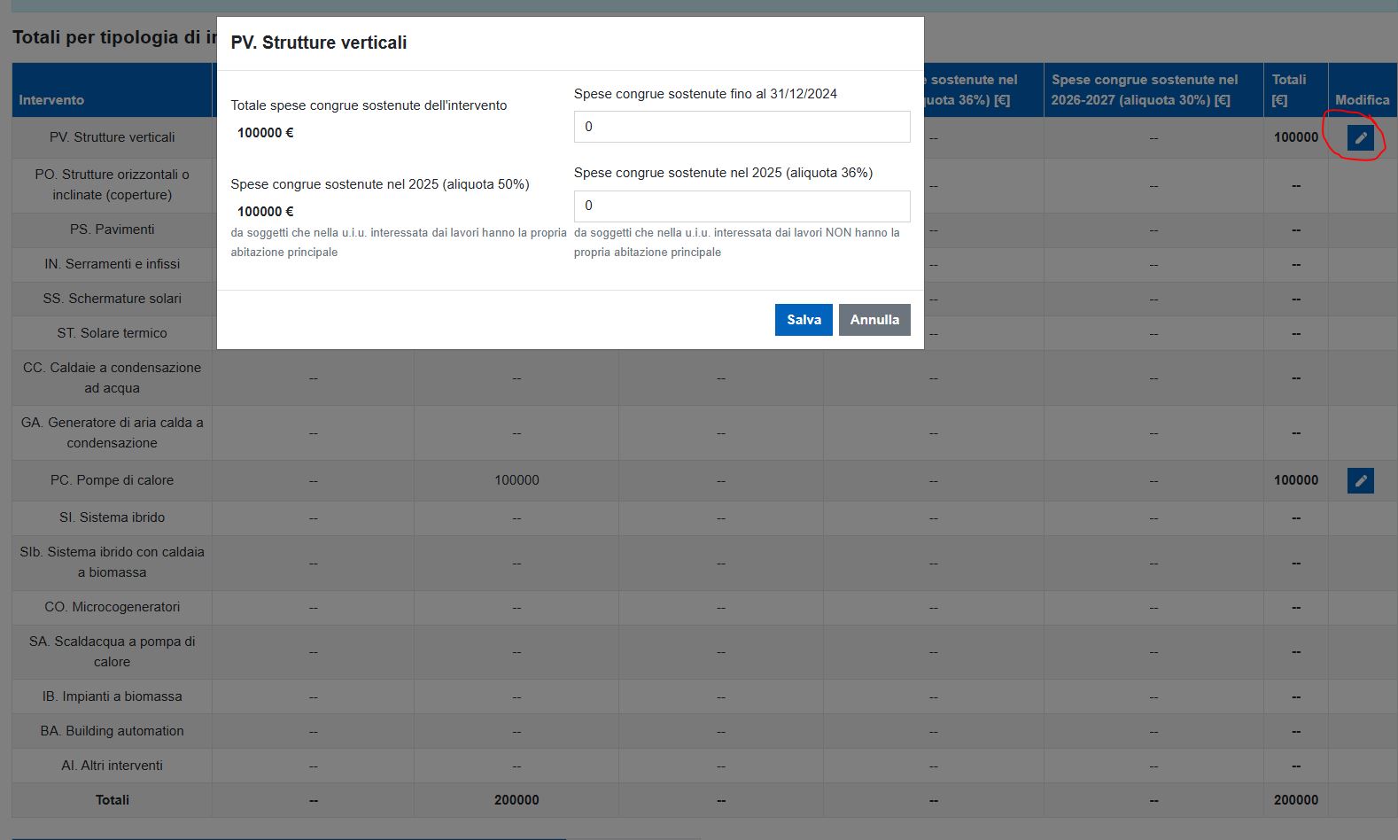Select label 'Spese congrue sostenute nel 2025 (aliquota 50%)'
The width and height of the screenshot is (1398, 840).
click(x=380, y=184)
